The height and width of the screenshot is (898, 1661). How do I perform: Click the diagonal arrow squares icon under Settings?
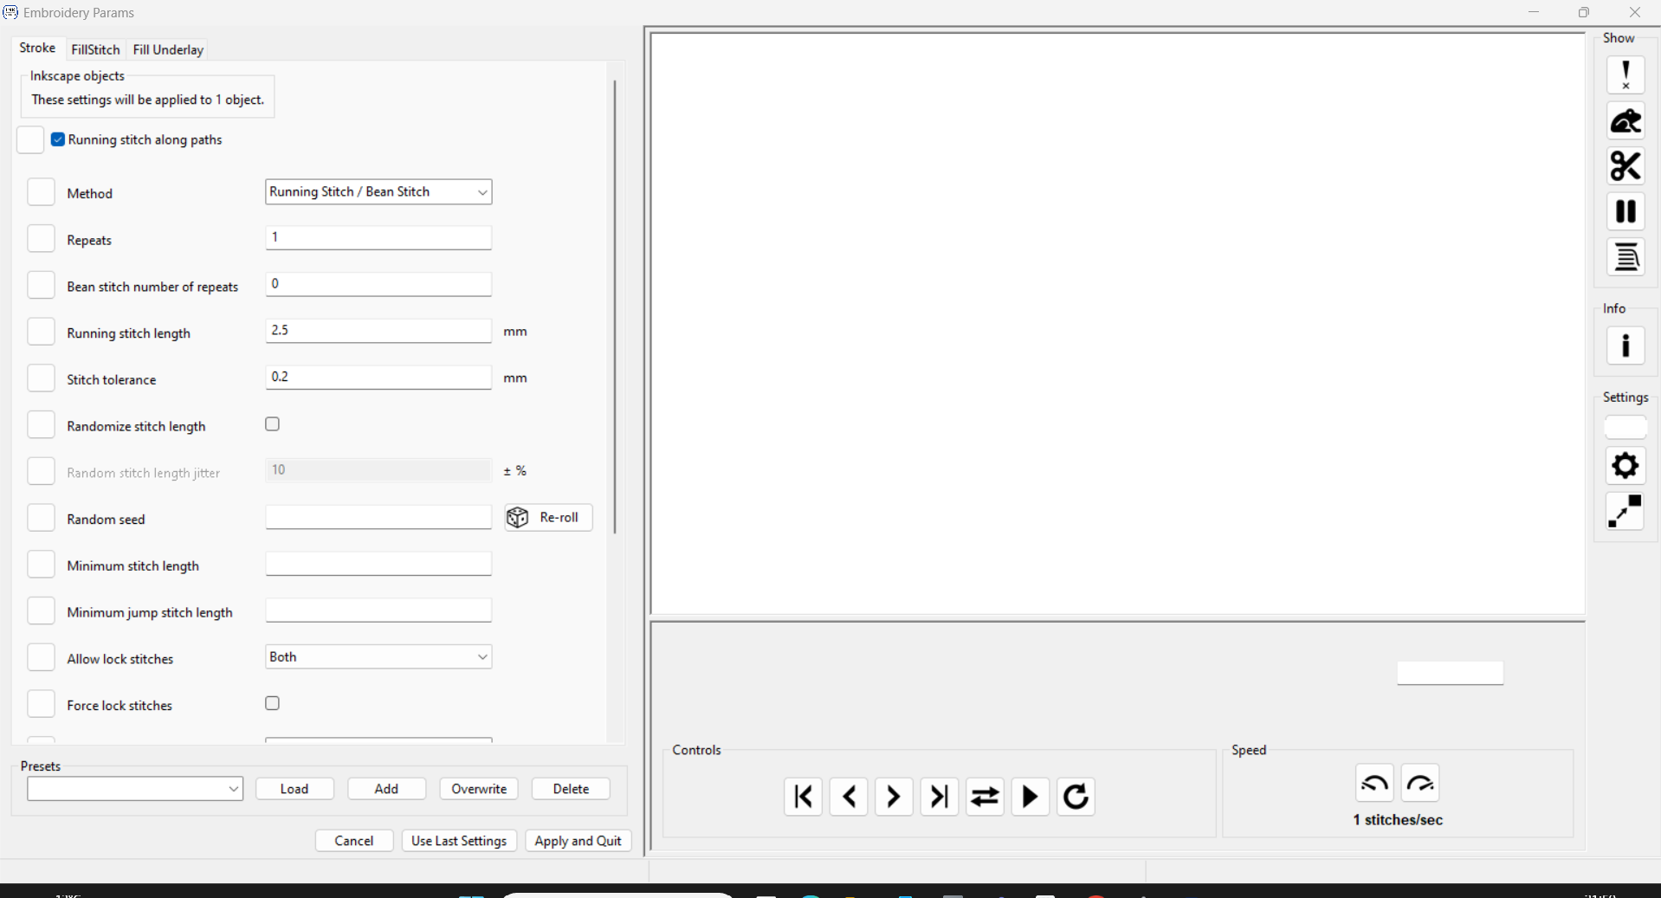point(1625,511)
